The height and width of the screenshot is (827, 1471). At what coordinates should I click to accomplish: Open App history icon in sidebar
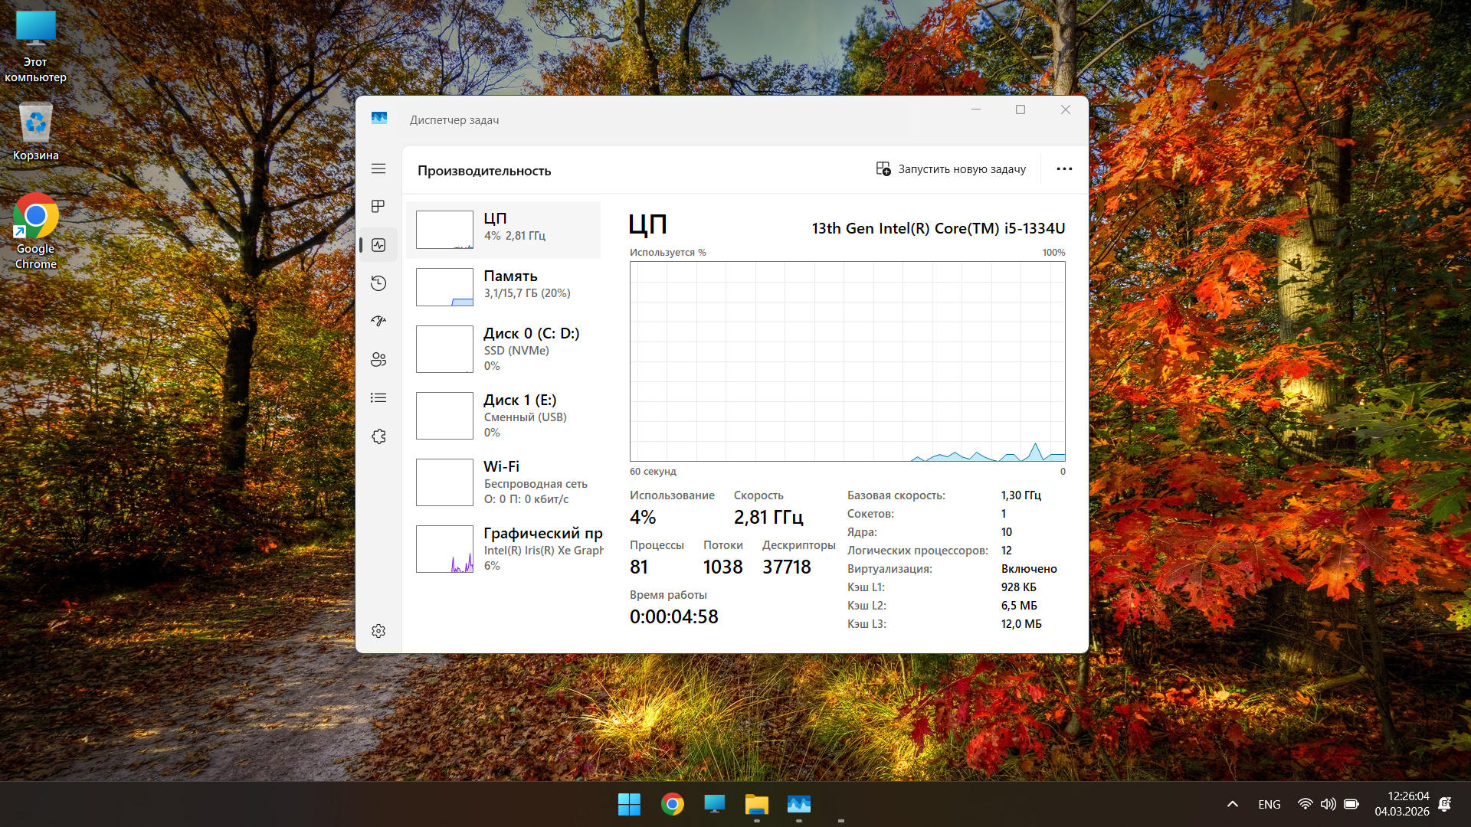tap(378, 283)
